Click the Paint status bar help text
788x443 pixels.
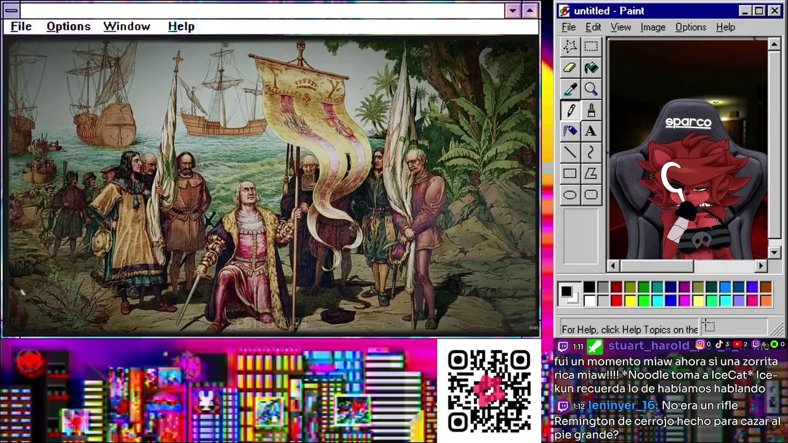(x=630, y=329)
